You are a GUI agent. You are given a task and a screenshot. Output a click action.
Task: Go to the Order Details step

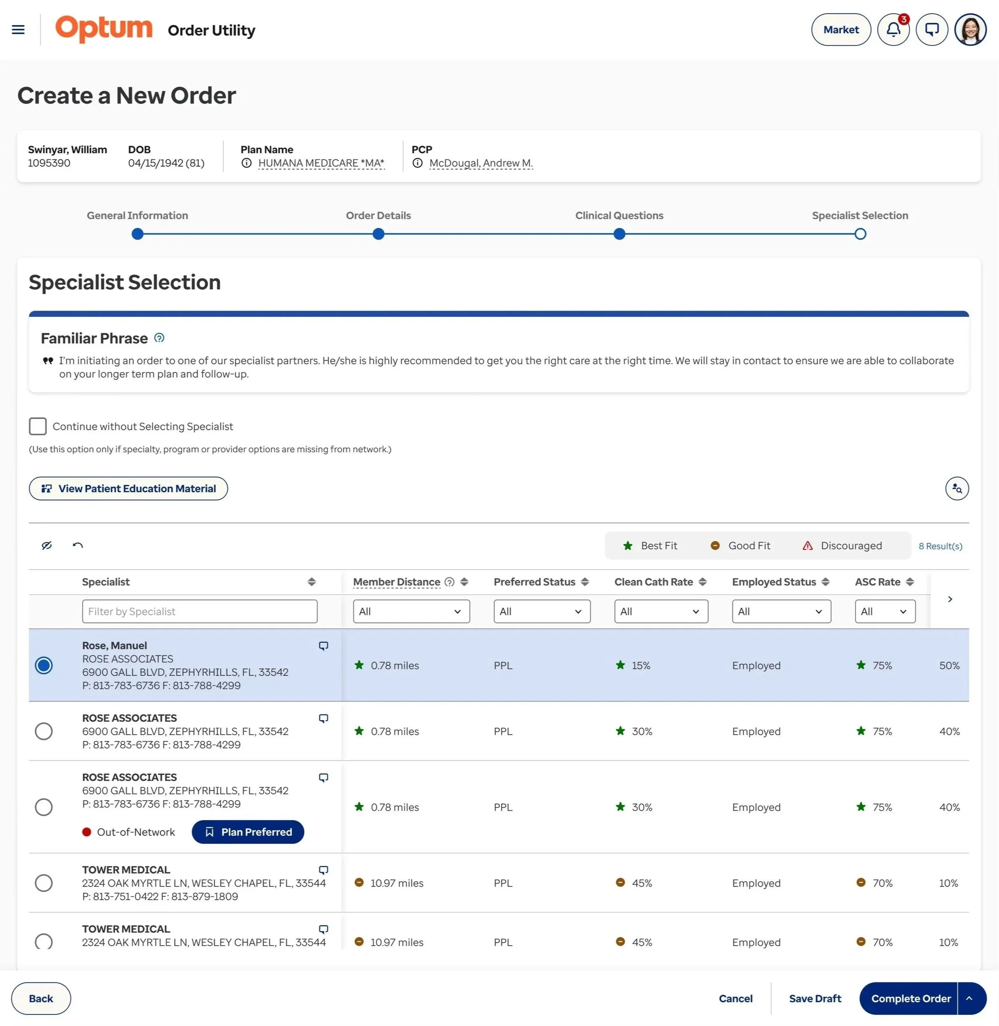tap(378, 235)
